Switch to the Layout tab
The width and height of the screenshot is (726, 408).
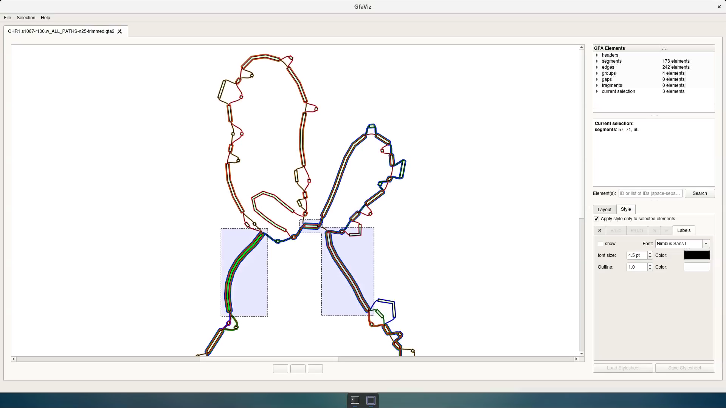(x=604, y=210)
